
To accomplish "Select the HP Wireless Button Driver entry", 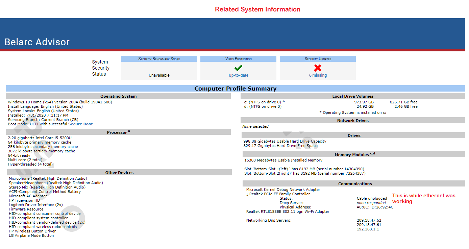I will [32, 231].
